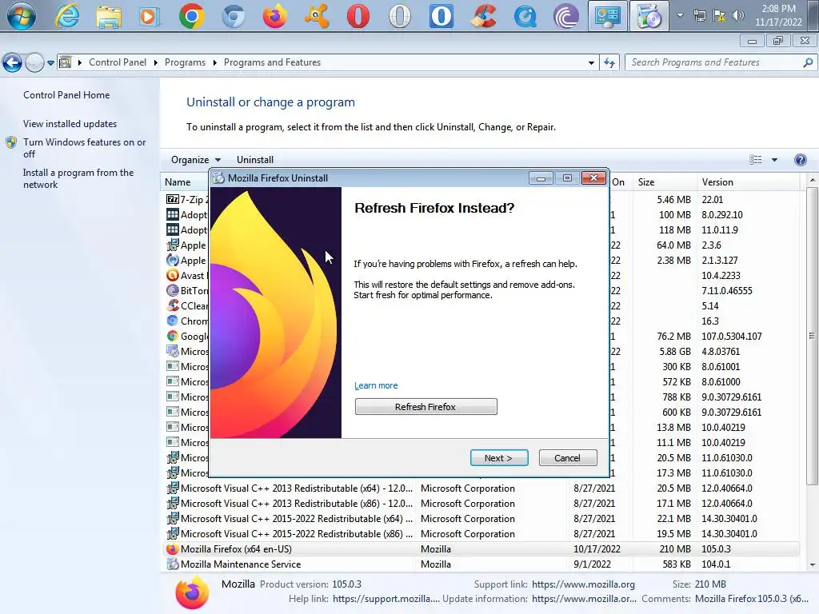Viewport: 819px width, 614px height.
Task: Launch Google Chrome from taskbar
Action: coord(192,16)
